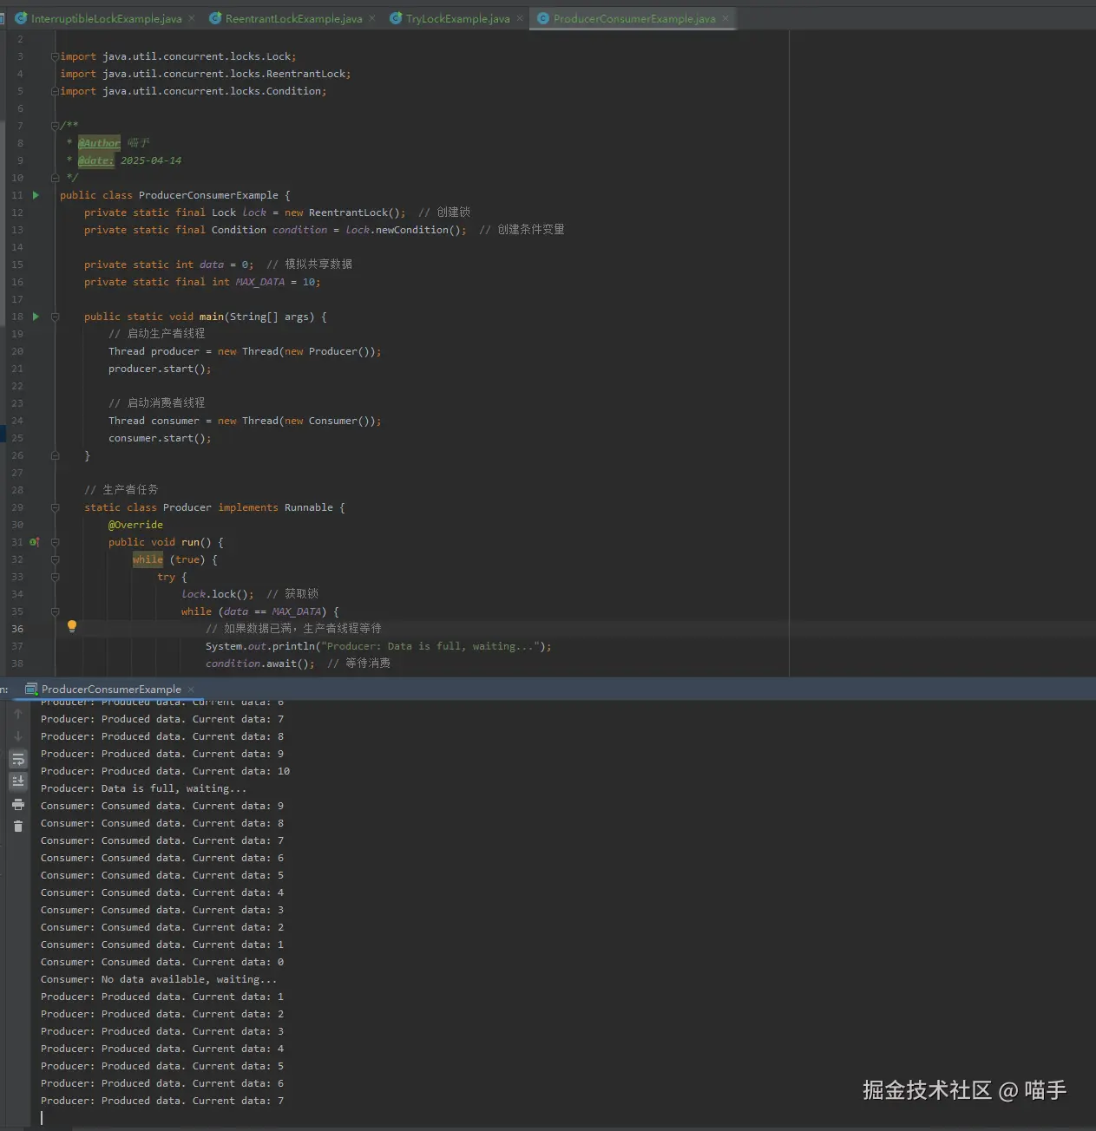The height and width of the screenshot is (1131, 1096).
Task: Click 'producer.start();' on line 21
Action: tap(160, 369)
